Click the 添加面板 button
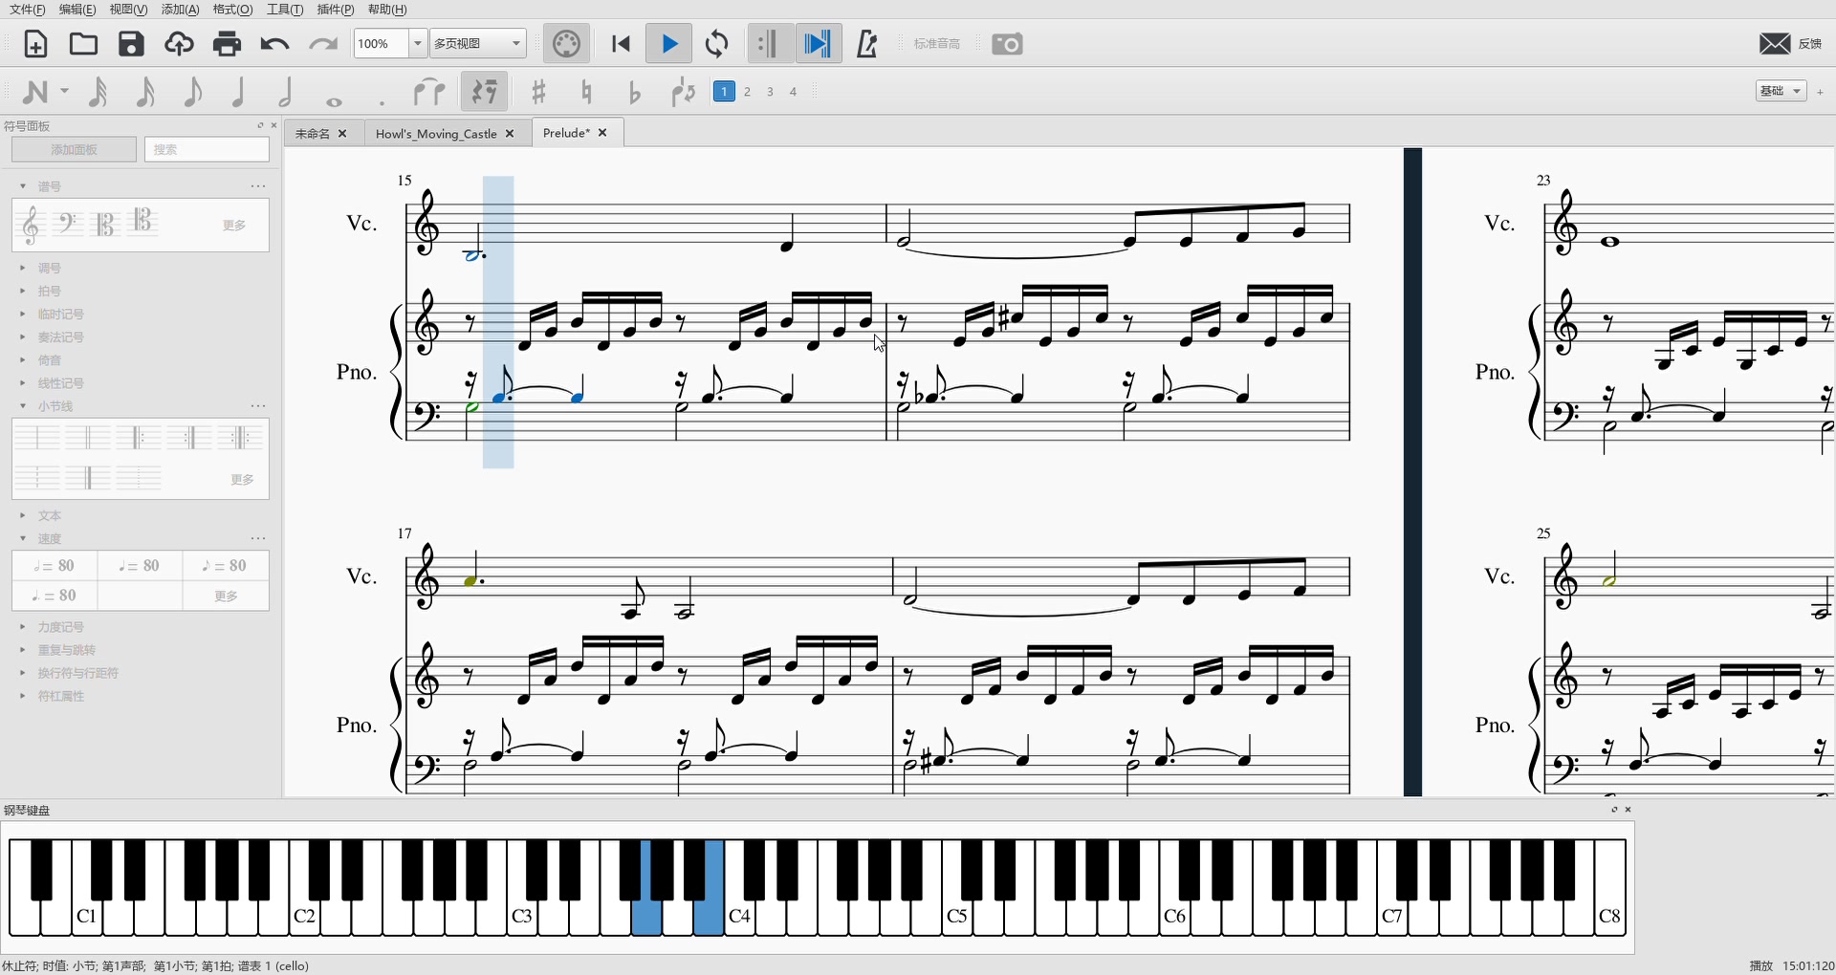Viewport: 1836px width, 975px height. (74, 150)
